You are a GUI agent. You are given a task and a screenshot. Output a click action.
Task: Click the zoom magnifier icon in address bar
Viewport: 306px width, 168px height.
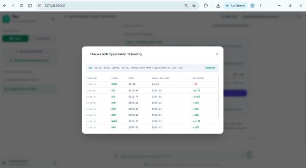(x=186, y=6)
